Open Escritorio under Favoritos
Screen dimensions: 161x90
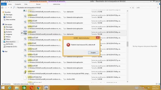click(x=9, y=17)
